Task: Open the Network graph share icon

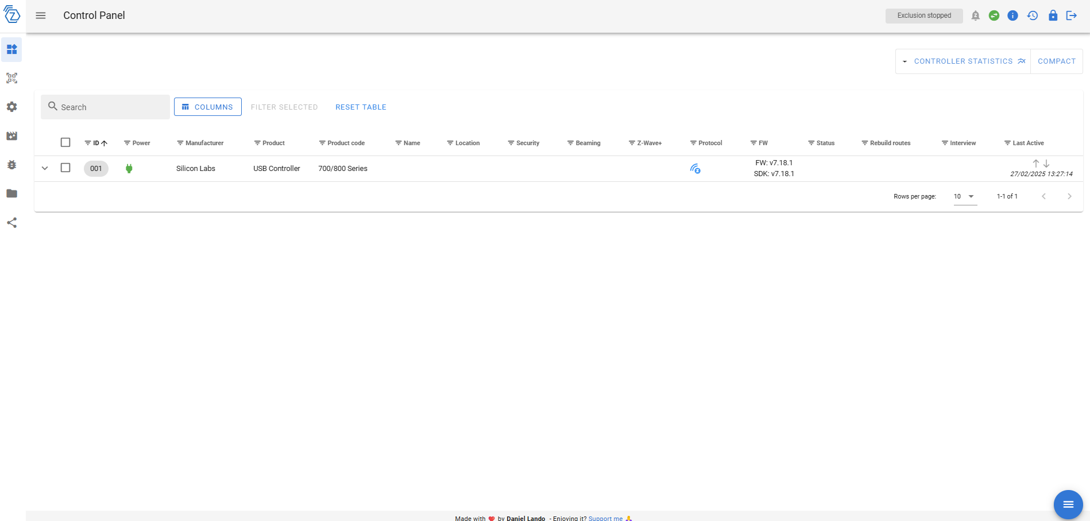Action: [x=11, y=223]
